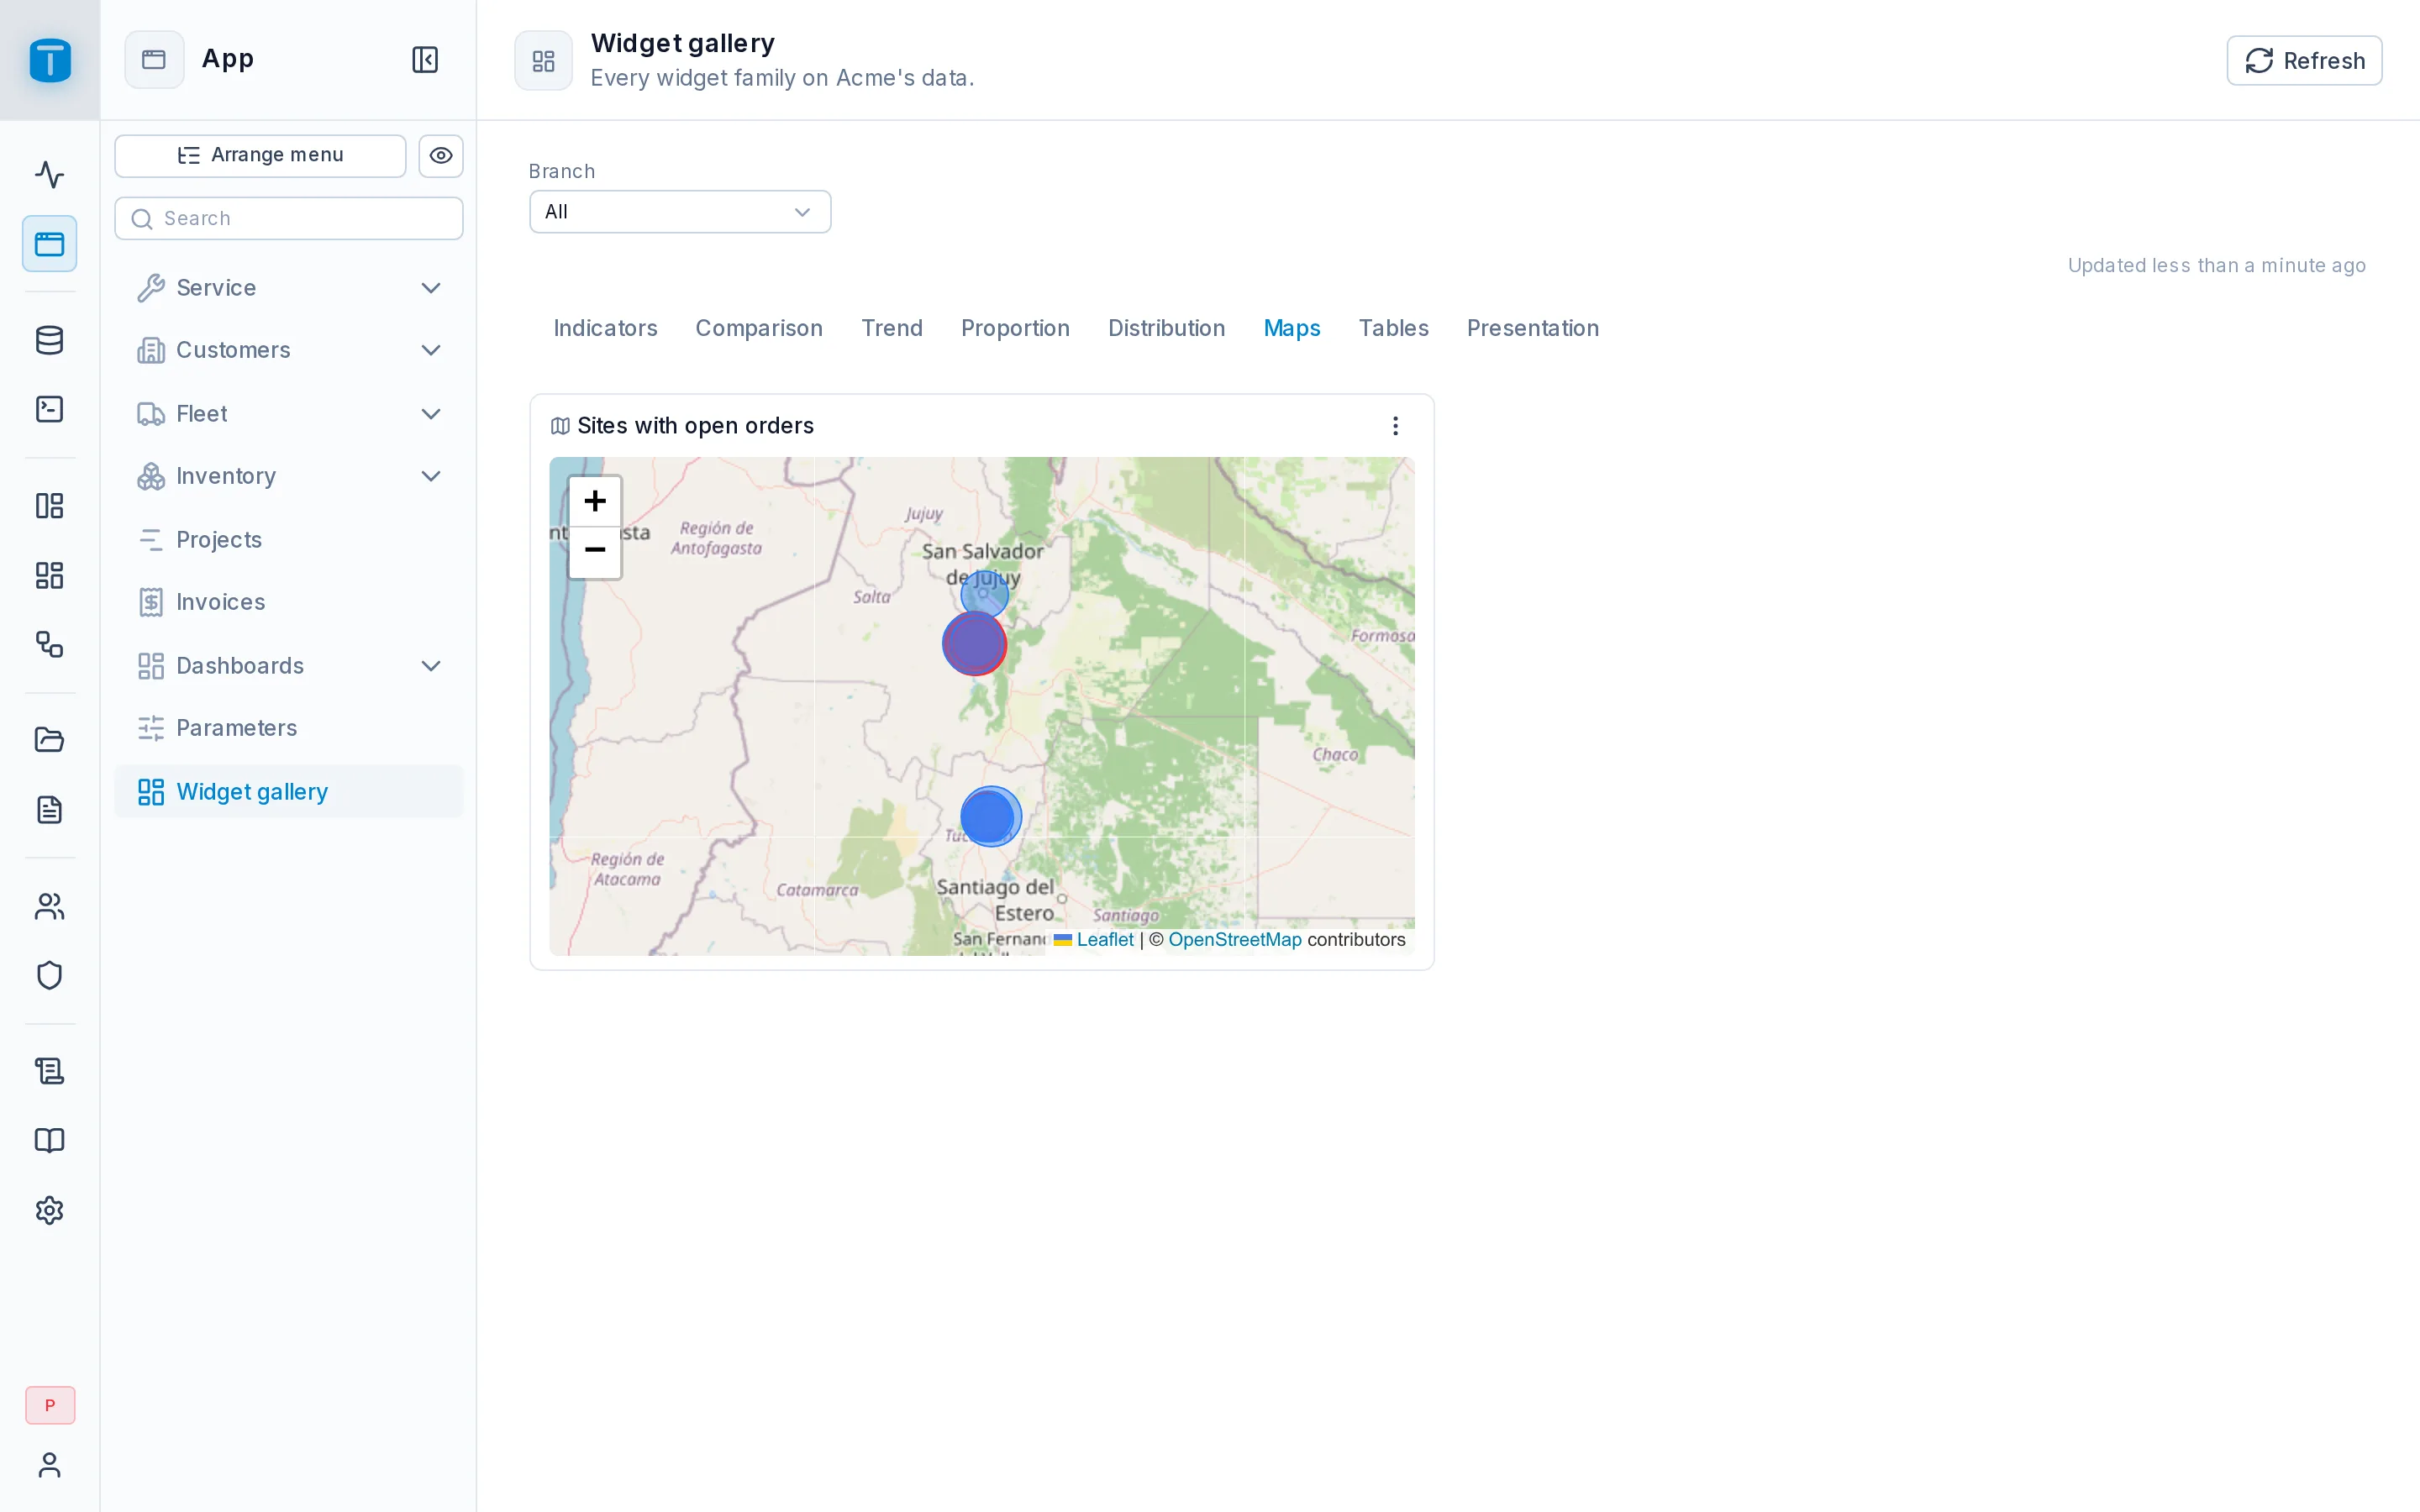2420x1512 pixels.
Task: Click the red P badge
Action: (x=50, y=1405)
